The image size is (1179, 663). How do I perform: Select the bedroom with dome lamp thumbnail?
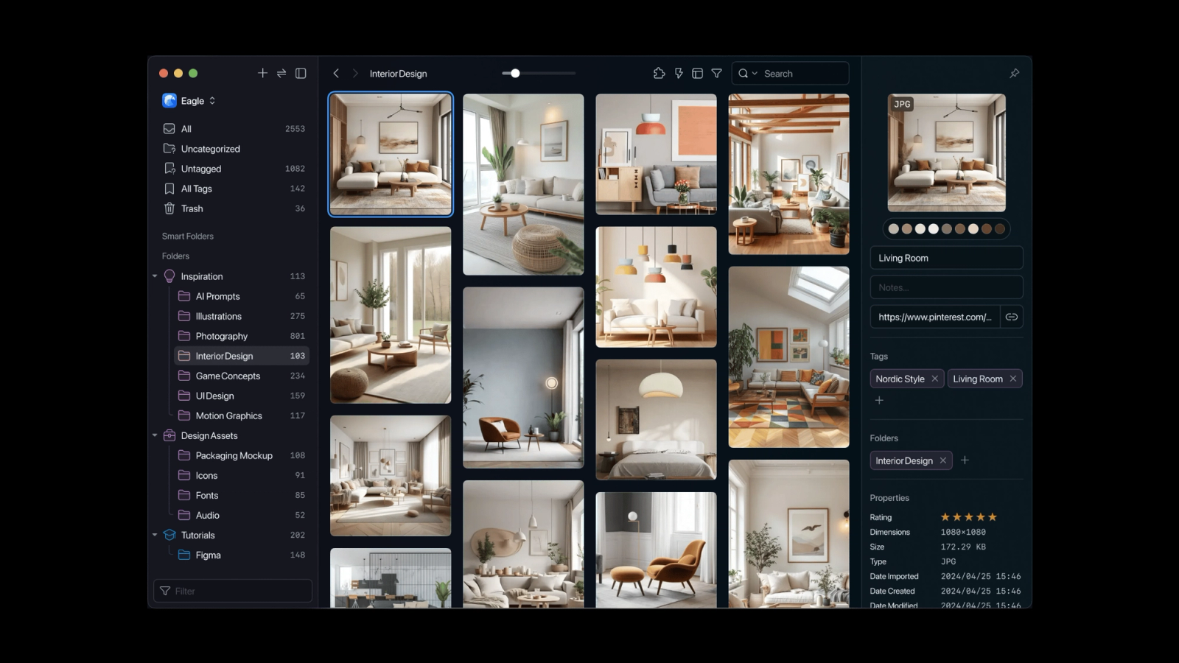tap(656, 419)
